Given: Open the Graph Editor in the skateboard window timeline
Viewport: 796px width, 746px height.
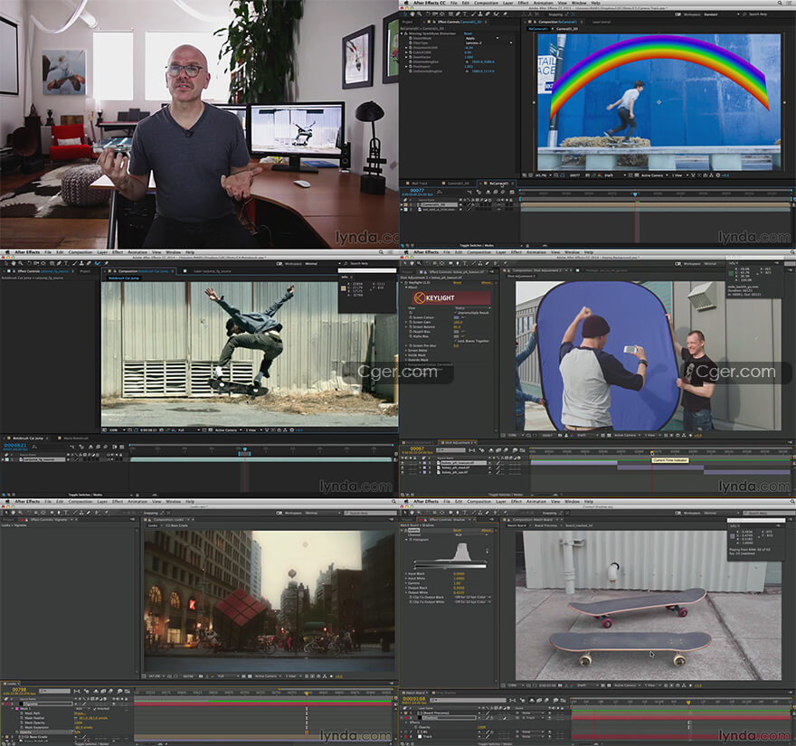Looking at the screenshot, I should click(x=563, y=700).
